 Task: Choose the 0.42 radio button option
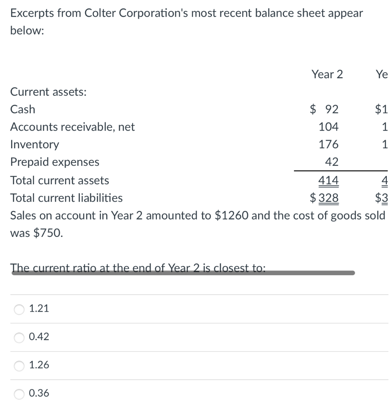click(19, 337)
